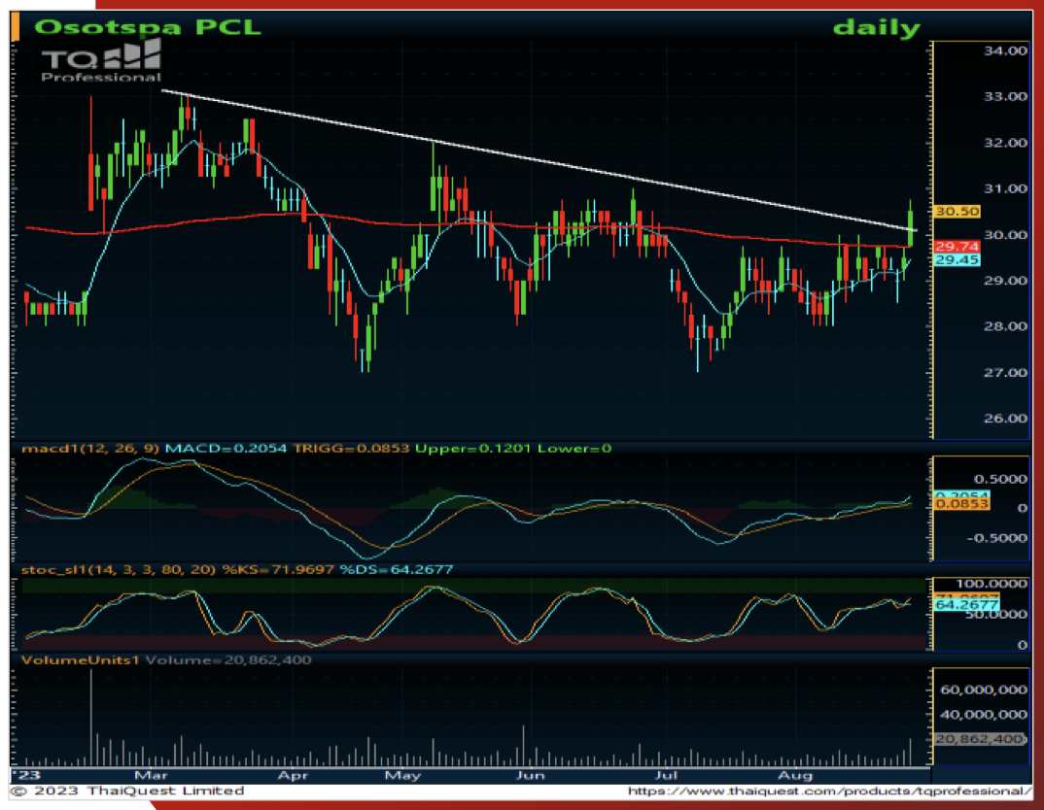Click the Aug label on time axis

(795, 775)
